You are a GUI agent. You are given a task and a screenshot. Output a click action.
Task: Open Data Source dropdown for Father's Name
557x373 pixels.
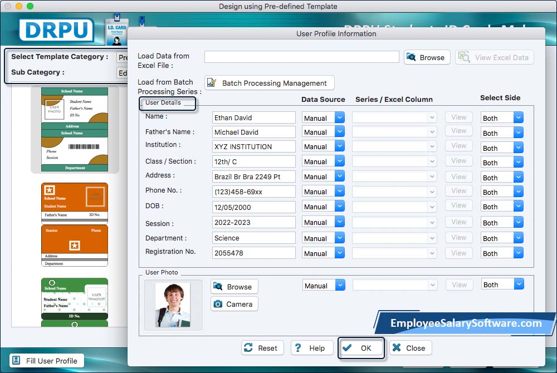[323, 132]
